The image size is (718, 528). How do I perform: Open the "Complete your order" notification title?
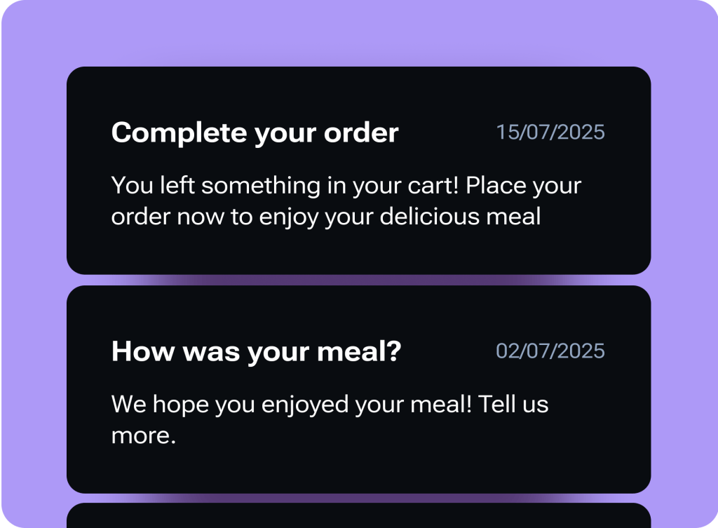255,133
